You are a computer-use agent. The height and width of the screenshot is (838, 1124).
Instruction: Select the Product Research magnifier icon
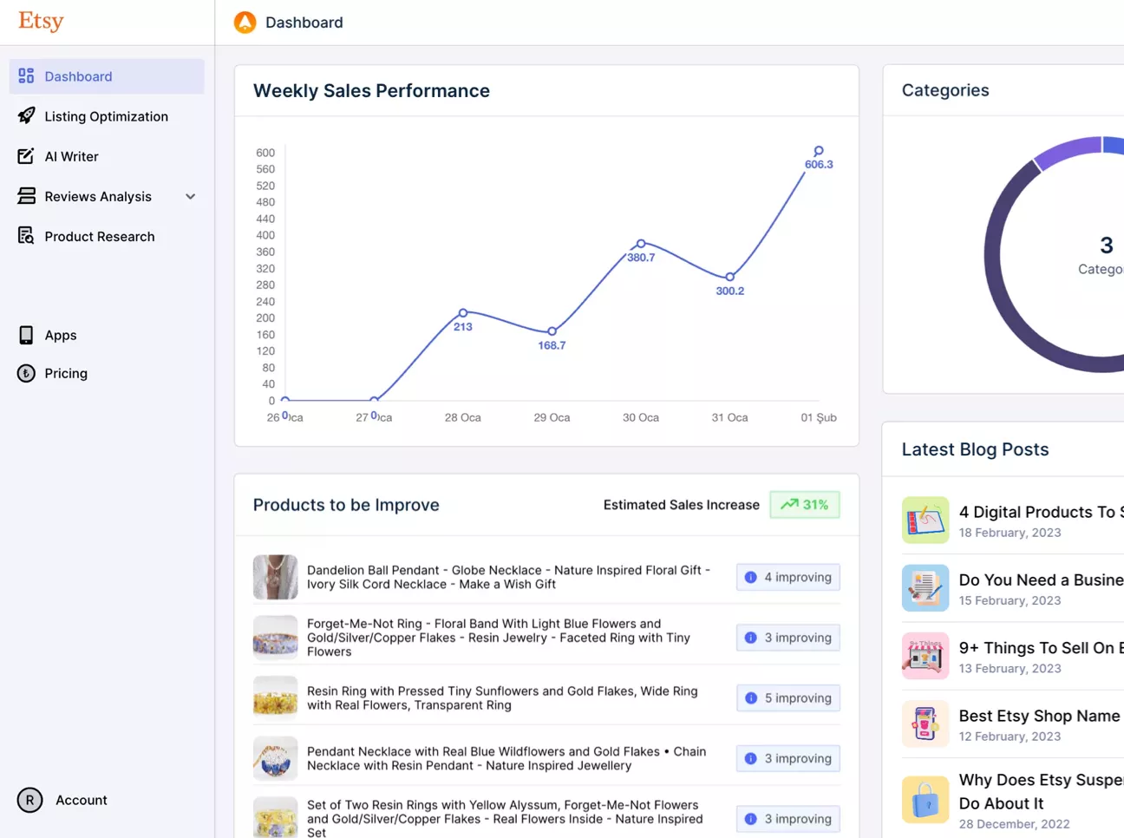(25, 236)
